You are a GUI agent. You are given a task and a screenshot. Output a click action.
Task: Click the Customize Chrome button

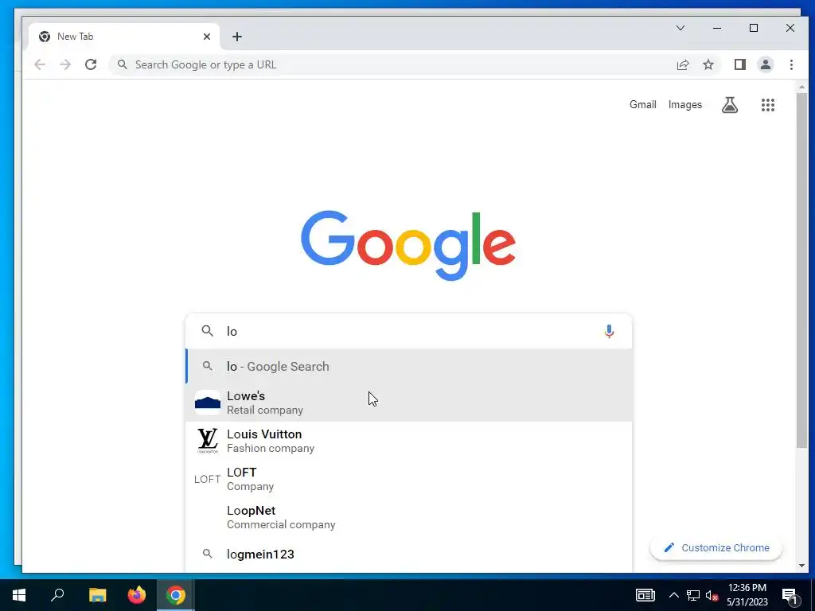click(x=716, y=547)
